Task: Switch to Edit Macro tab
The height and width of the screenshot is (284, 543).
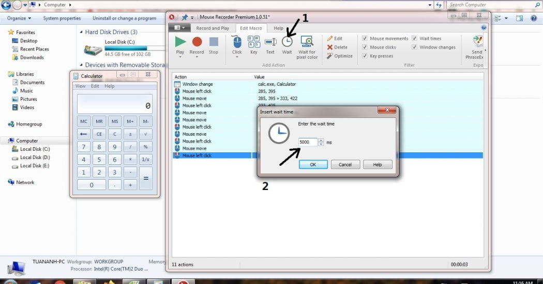Action: point(251,28)
